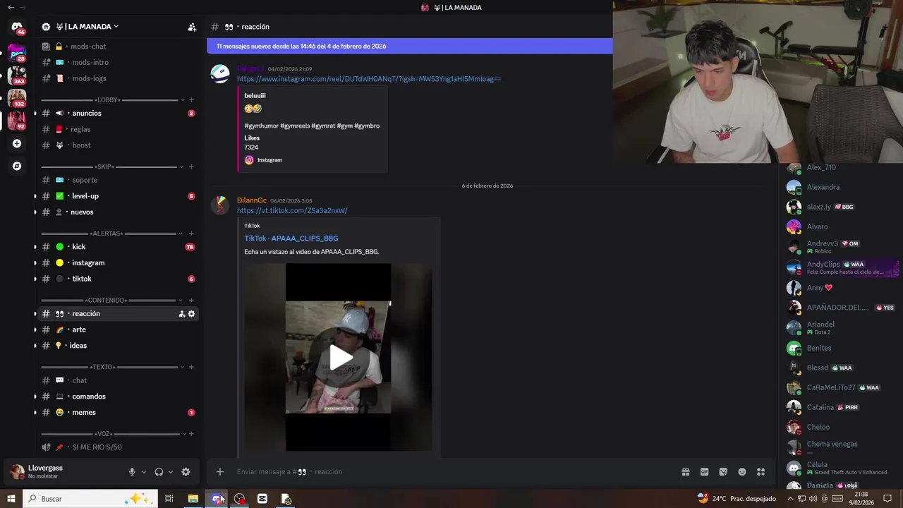The image size is (903, 508).
Task: Open the sticker picker
Action: coord(723,472)
